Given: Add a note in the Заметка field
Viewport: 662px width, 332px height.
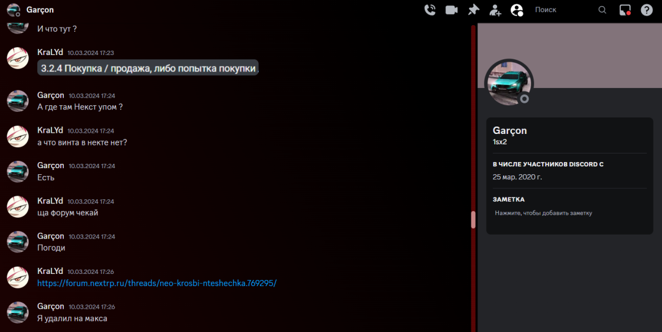Looking at the screenshot, I should point(543,213).
